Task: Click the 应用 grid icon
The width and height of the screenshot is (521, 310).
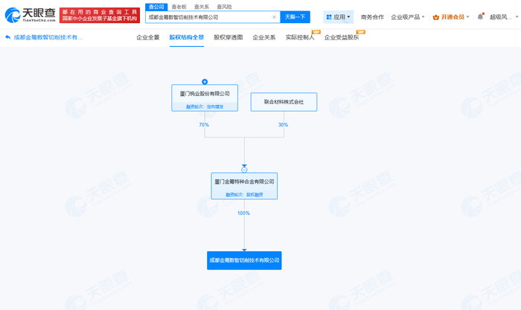Action: [329, 17]
